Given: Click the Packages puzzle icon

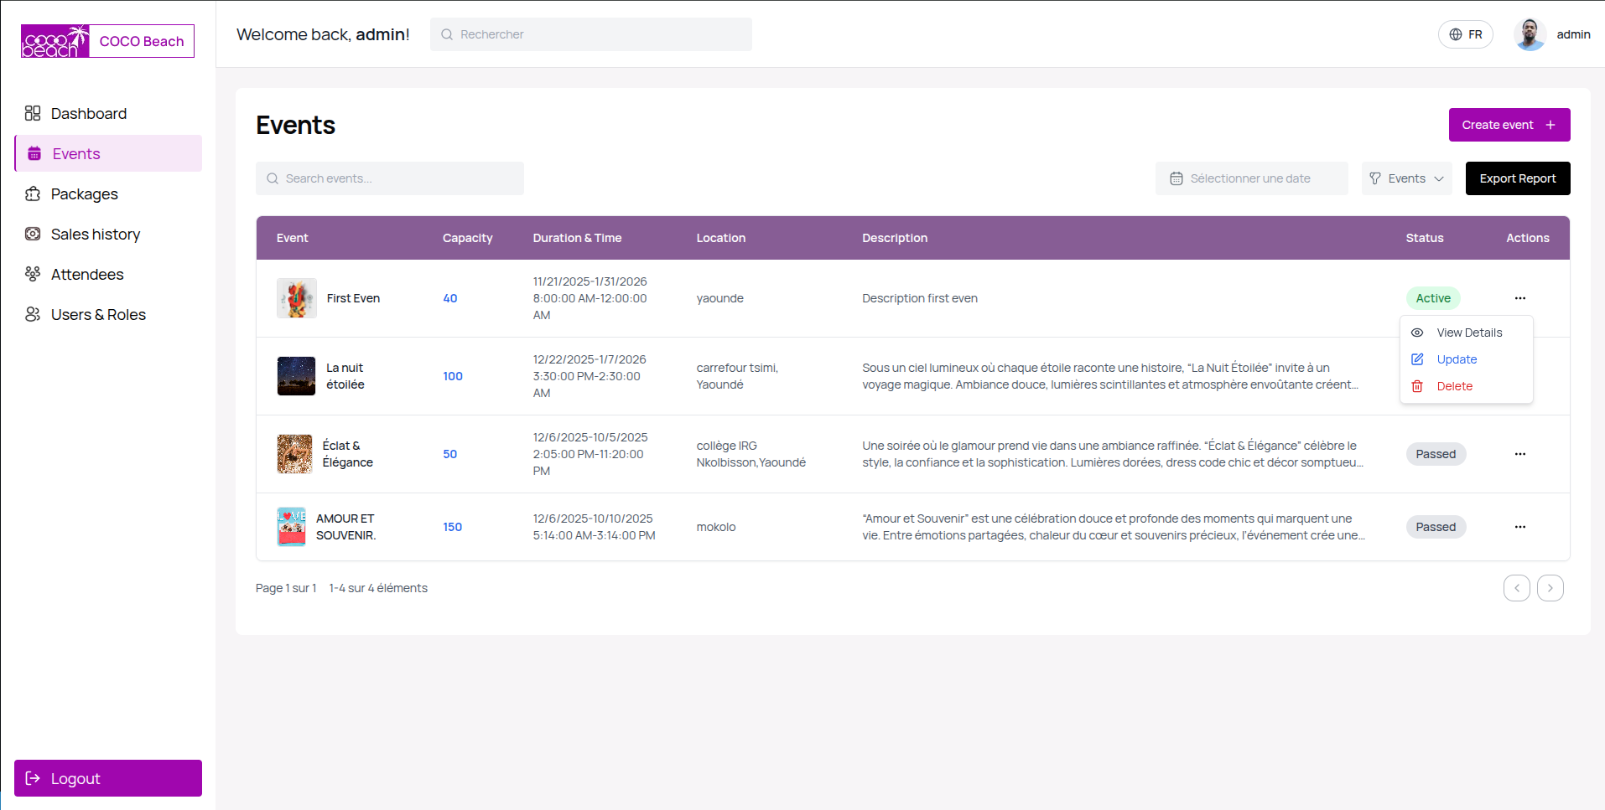Looking at the screenshot, I should pos(33,193).
